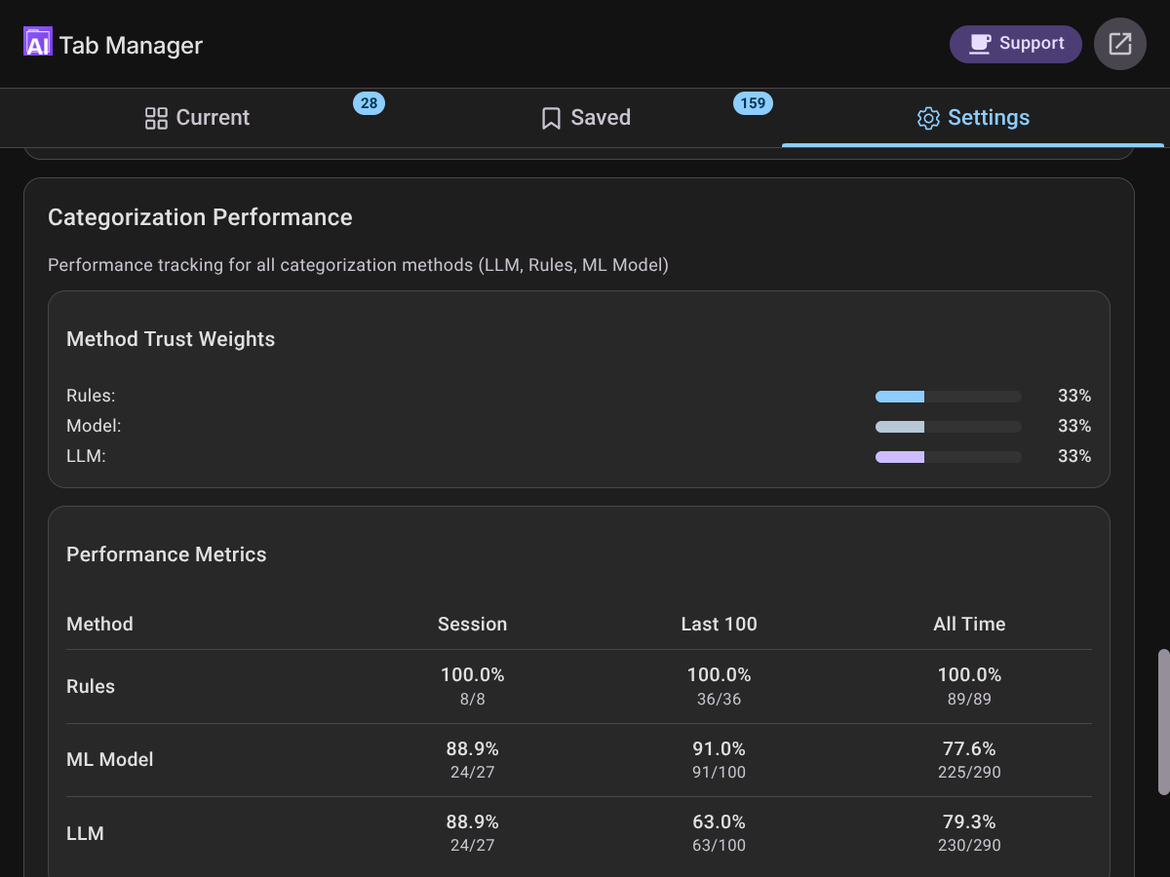Click the 159 badge on Saved tab
The width and height of the screenshot is (1170, 877).
753,103
